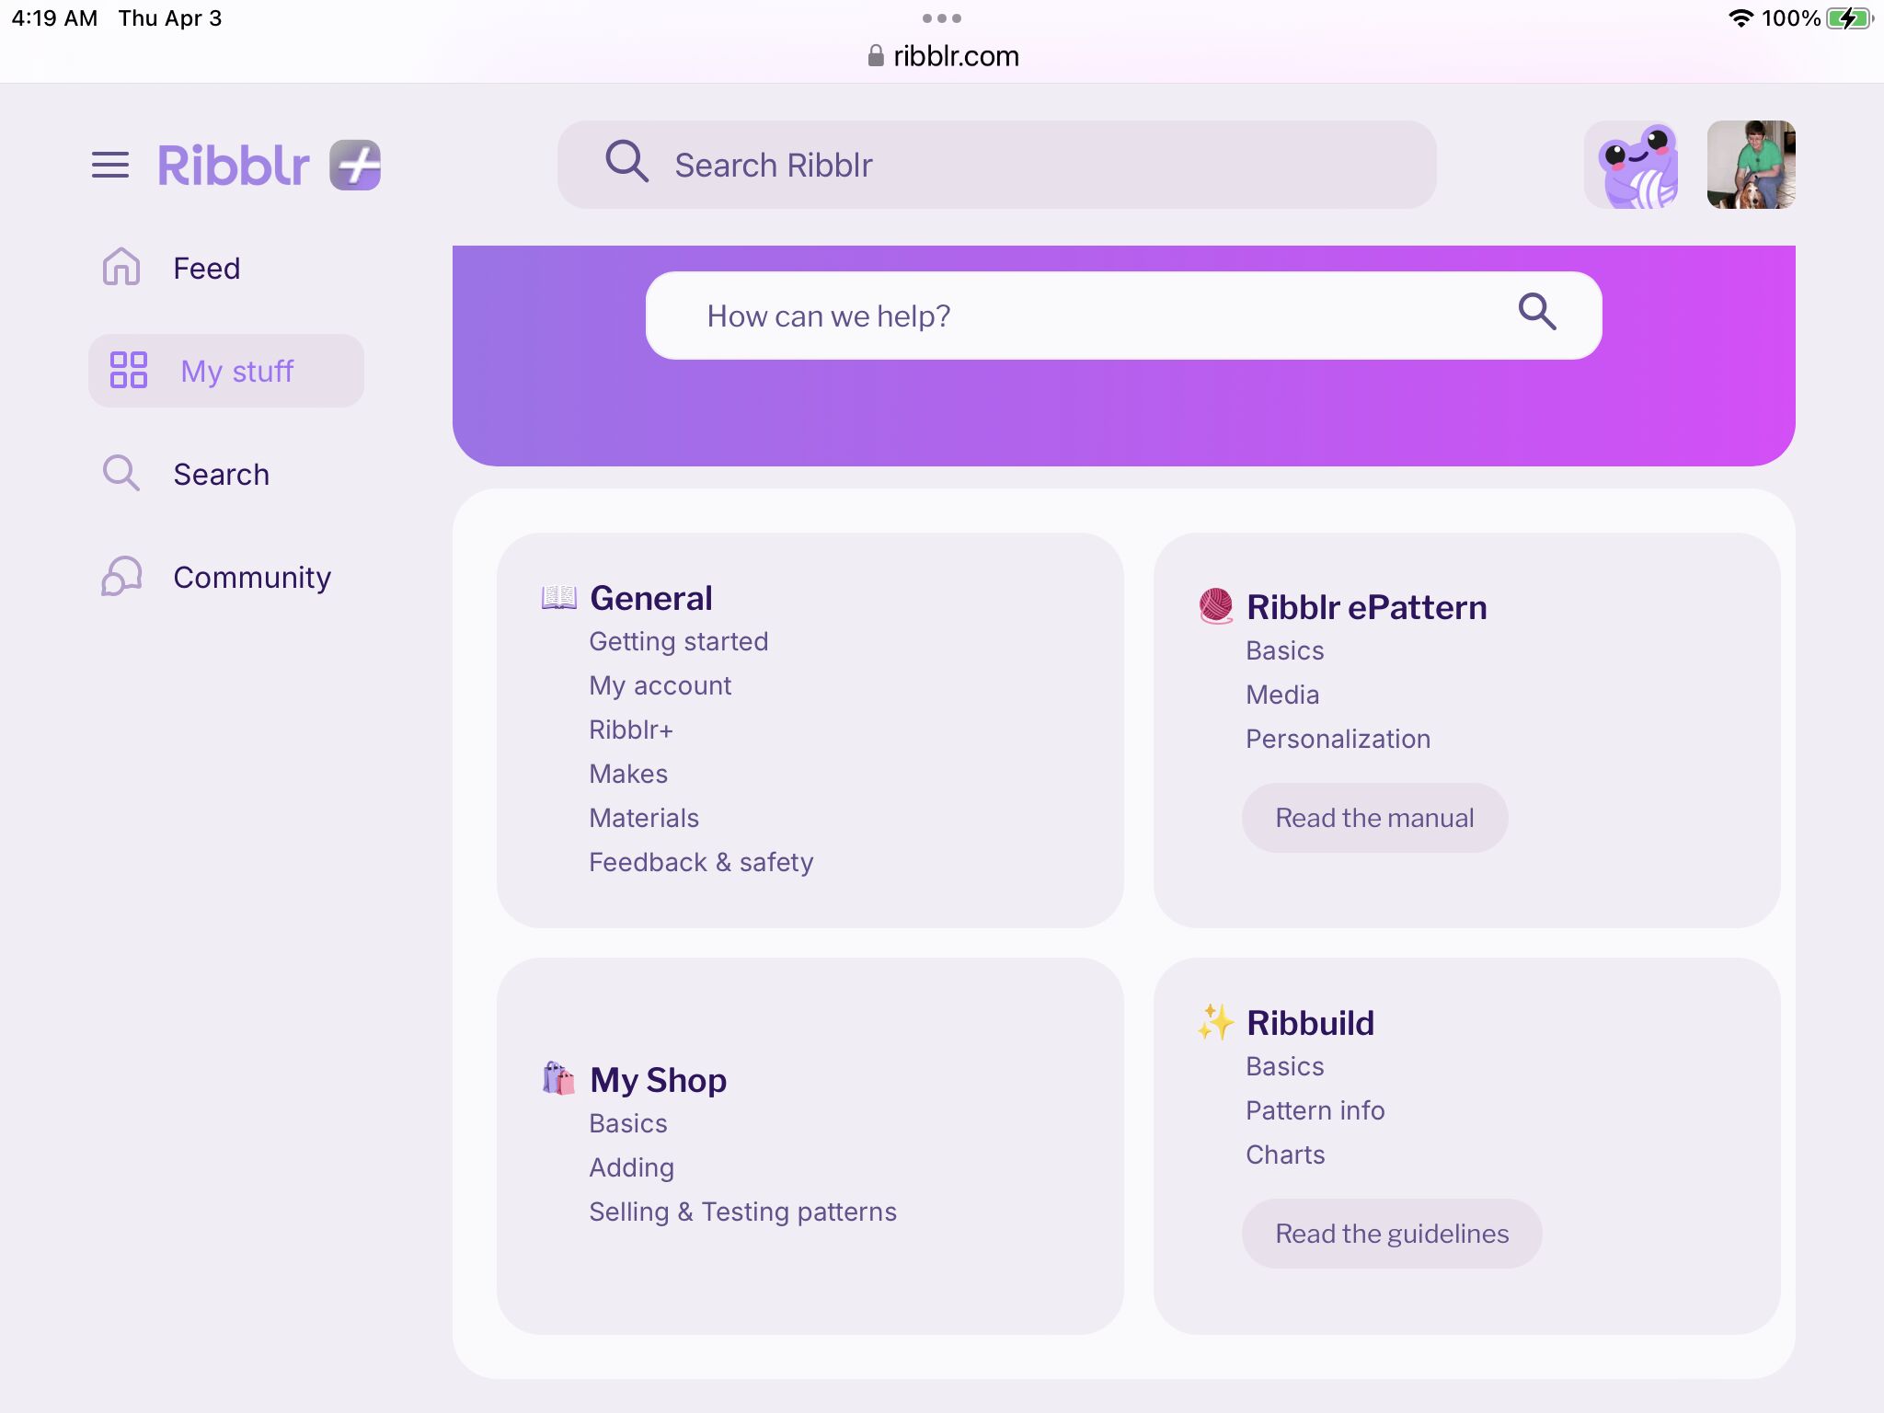
Task: Click the sidebar Search magnifier icon
Action: [x=121, y=474]
